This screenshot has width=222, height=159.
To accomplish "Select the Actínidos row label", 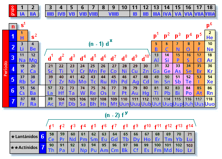I will click(x=25, y=148).
